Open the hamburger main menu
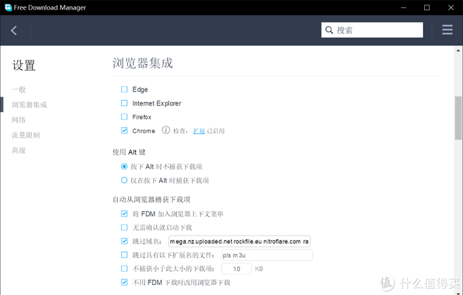Viewport: 463px width, 295px height. [447, 30]
